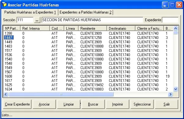184x119 pixels.
Task: Click cliente a facturar CLIENTE1740 in row 1540
Action: tap(148, 59)
